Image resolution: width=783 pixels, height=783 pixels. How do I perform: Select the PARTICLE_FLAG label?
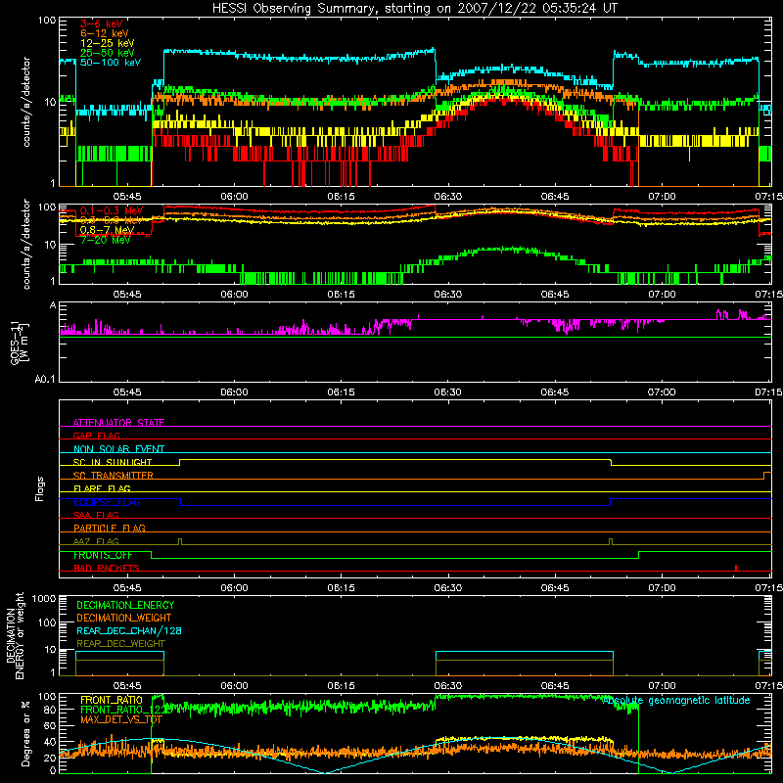[110, 528]
